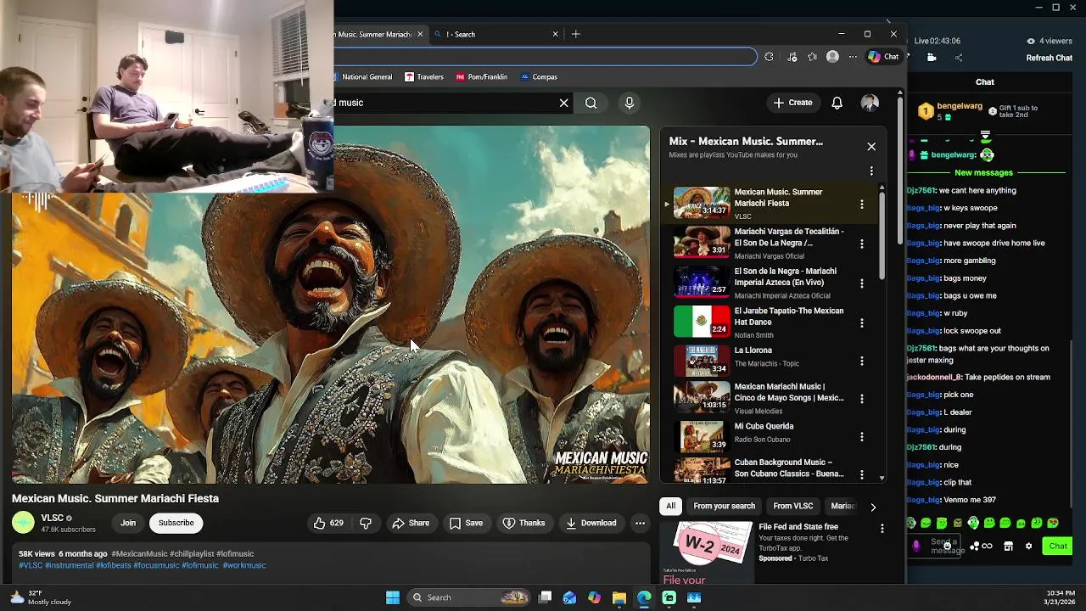Open options for Cuban Background Music video

tap(861, 474)
